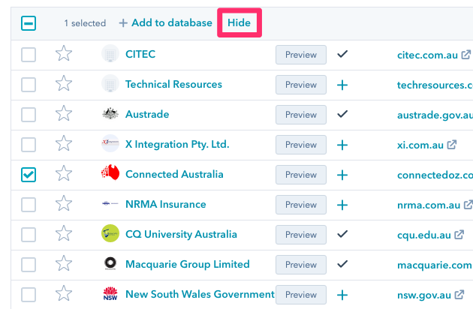Uncheck the Connected Australia checkbox
This screenshot has width=473, height=309.
29,175
